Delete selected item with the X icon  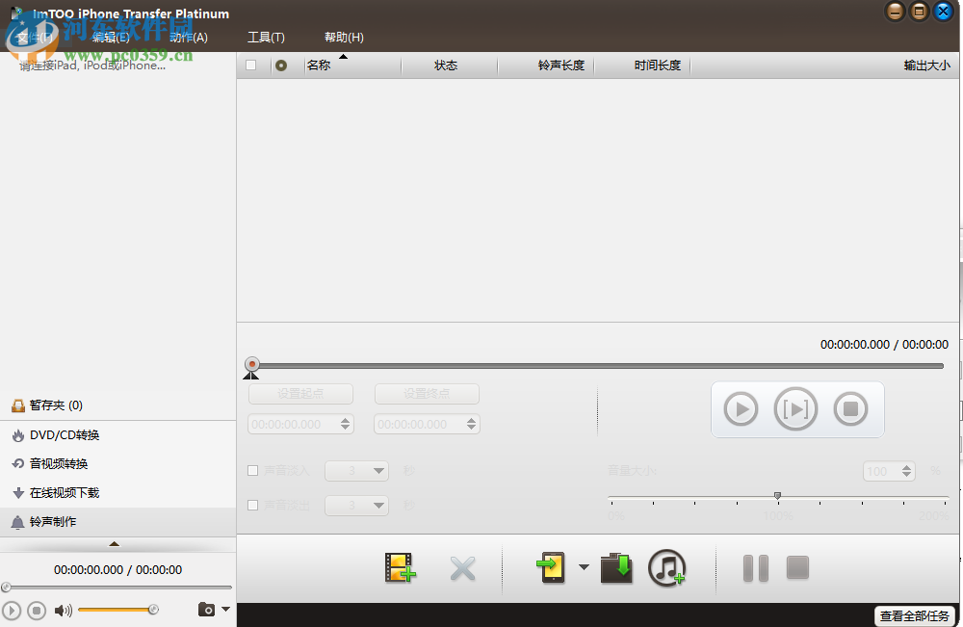click(x=462, y=568)
